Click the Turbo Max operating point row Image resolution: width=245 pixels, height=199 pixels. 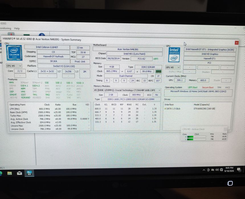pyautogui.click(x=49, y=116)
